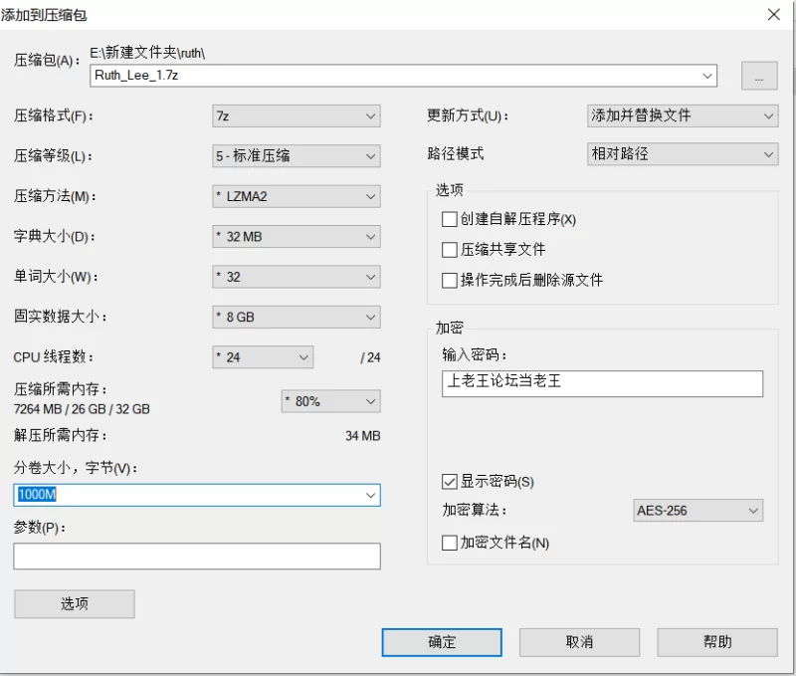
Task: Open the 压缩格式 dropdown showing 7z
Action: pyautogui.click(x=296, y=115)
